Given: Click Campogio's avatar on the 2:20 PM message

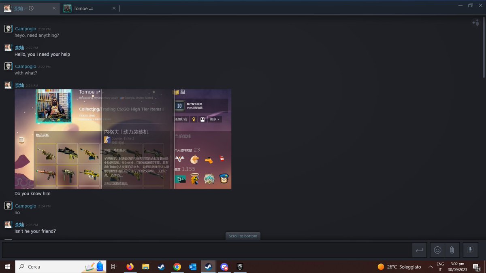Looking at the screenshot, I should pyautogui.click(x=8, y=29).
